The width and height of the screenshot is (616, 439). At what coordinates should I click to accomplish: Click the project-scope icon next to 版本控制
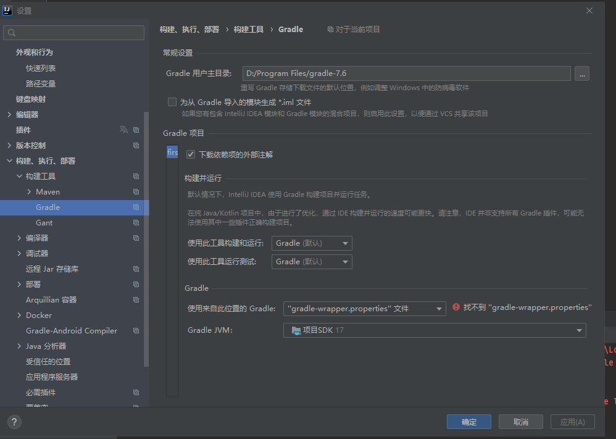pos(136,146)
